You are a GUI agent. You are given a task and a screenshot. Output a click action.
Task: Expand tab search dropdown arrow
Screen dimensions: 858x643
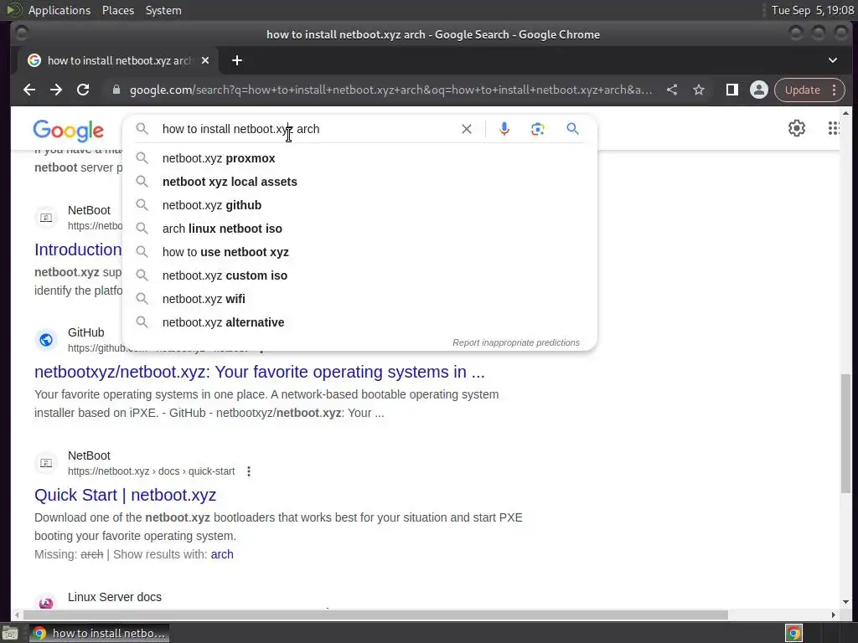click(x=833, y=60)
